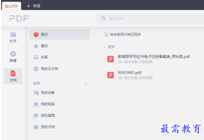Image resolution: width=204 pixels, height=140 pixels.
Task: Open the 星标 starred star icon
Action: click(36, 46)
